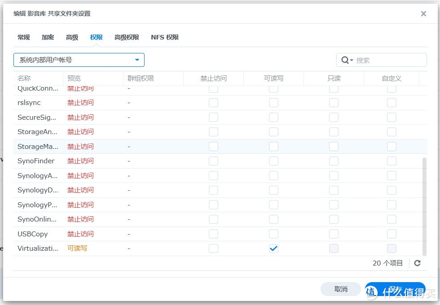440x305 pixels.
Task: Click the blue 保存 button
Action: pos(395,289)
